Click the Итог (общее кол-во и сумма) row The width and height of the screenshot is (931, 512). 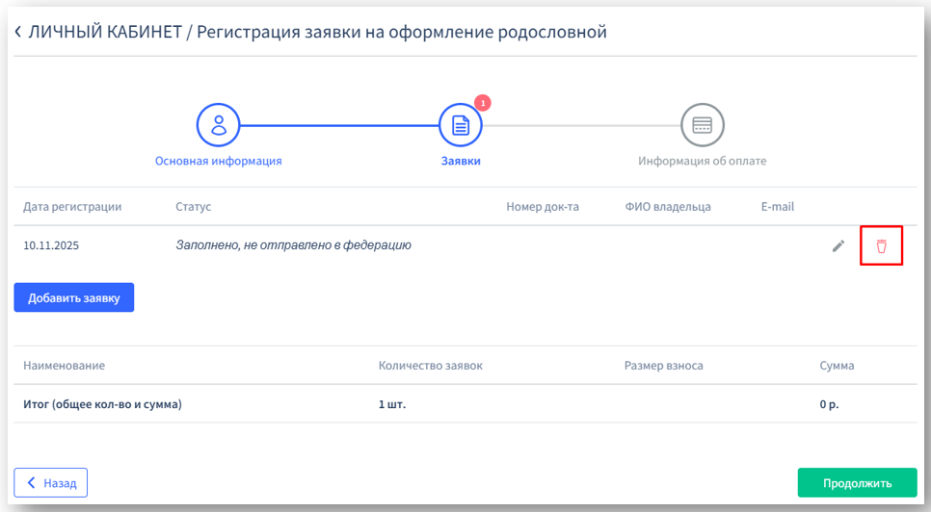[102, 404]
